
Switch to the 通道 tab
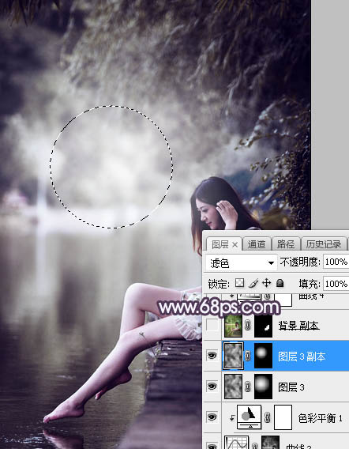(257, 244)
